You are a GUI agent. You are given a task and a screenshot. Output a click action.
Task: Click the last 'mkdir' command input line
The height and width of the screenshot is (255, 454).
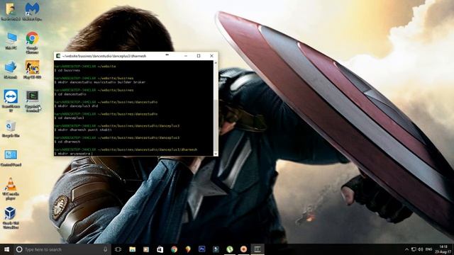coord(74,154)
